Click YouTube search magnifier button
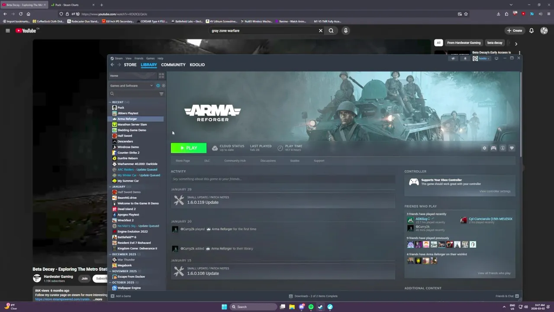The height and width of the screenshot is (312, 554). (x=331, y=30)
